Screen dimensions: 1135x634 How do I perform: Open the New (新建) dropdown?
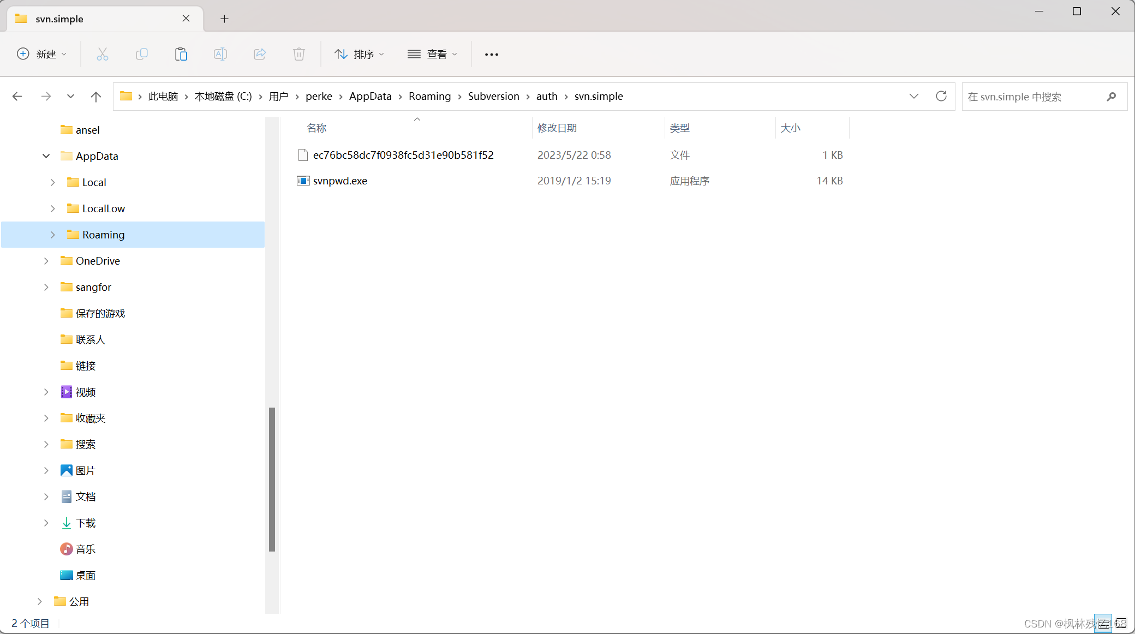(x=42, y=54)
